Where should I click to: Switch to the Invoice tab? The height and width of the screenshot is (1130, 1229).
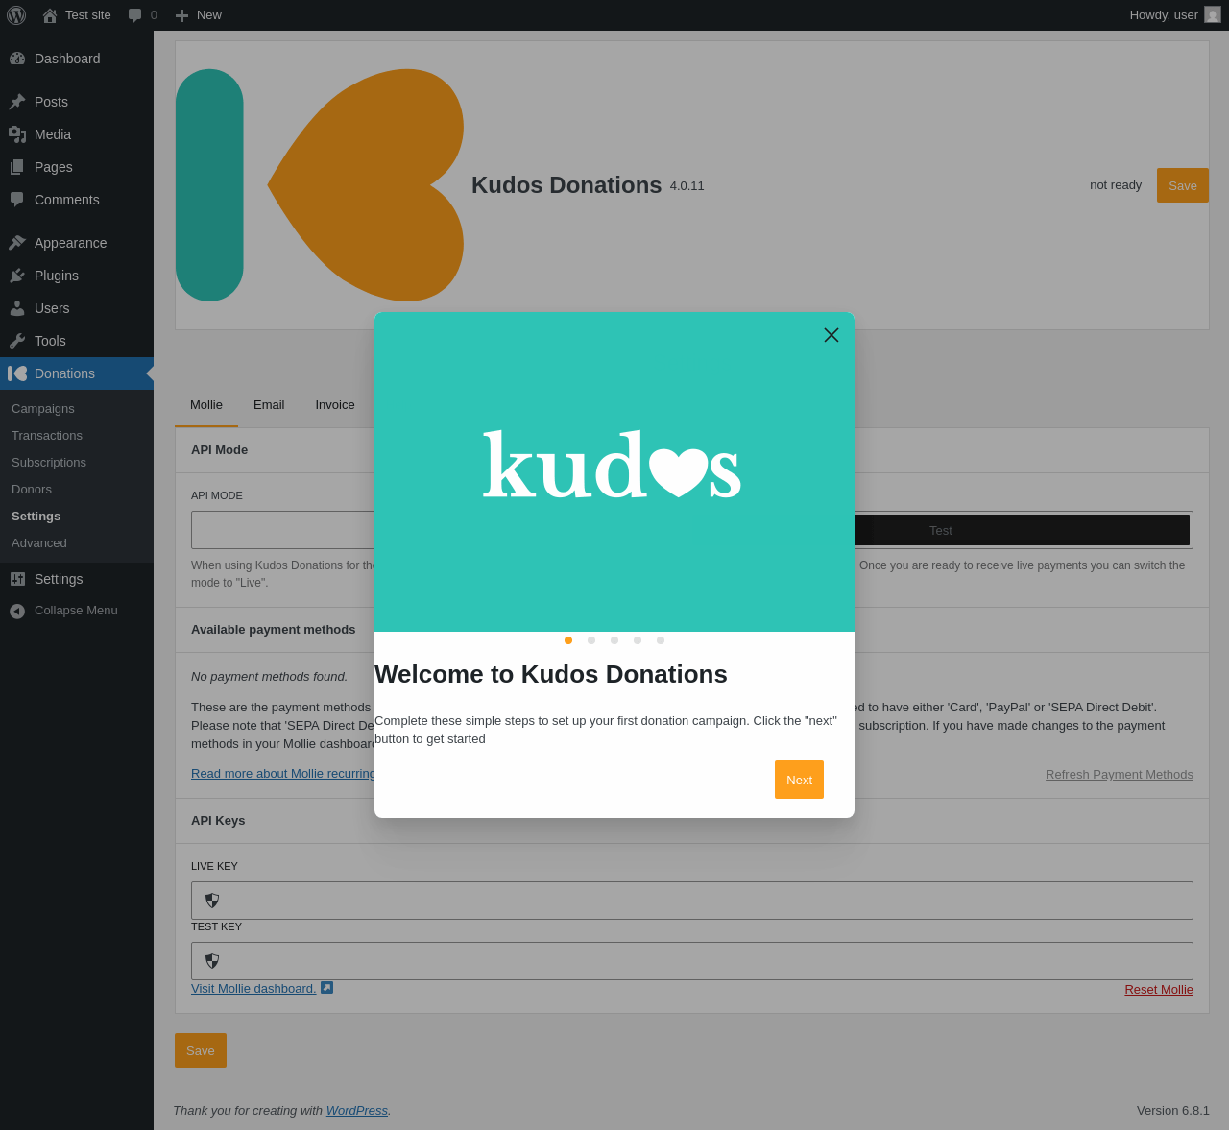[x=335, y=405]
